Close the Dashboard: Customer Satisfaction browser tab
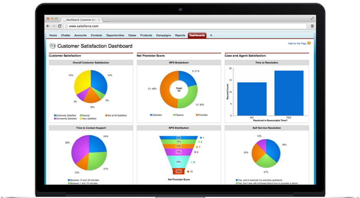Image resolution: width=360 pixels, height=198 pixels. click(x=99, y=19)
